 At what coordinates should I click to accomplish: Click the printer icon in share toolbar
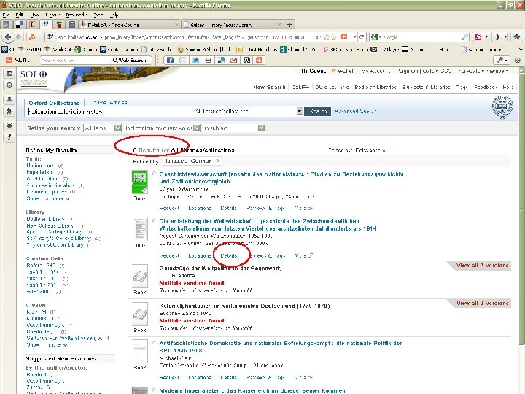click(x=209, y=61)
